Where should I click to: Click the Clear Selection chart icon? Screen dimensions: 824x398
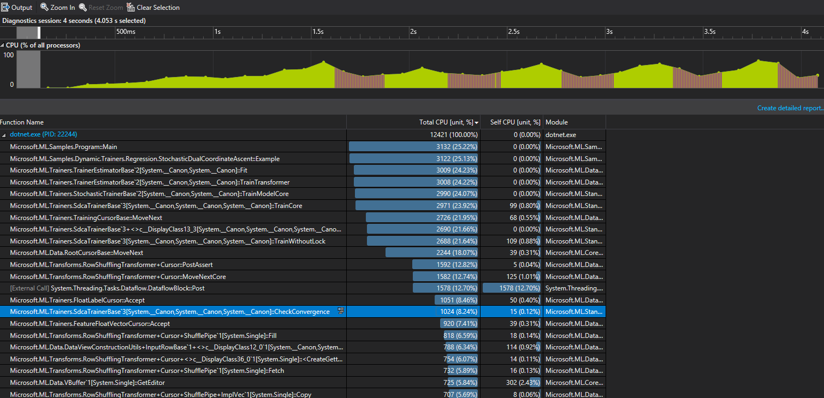click(x=130, y=7)
